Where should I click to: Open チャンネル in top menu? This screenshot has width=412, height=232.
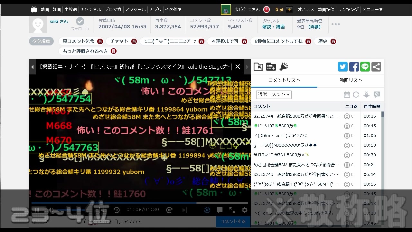pos(90,9)
